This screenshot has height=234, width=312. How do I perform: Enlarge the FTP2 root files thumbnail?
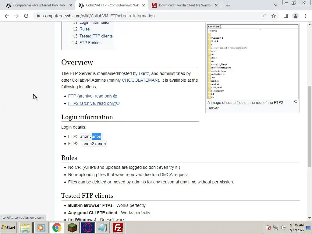coord(253,62)
